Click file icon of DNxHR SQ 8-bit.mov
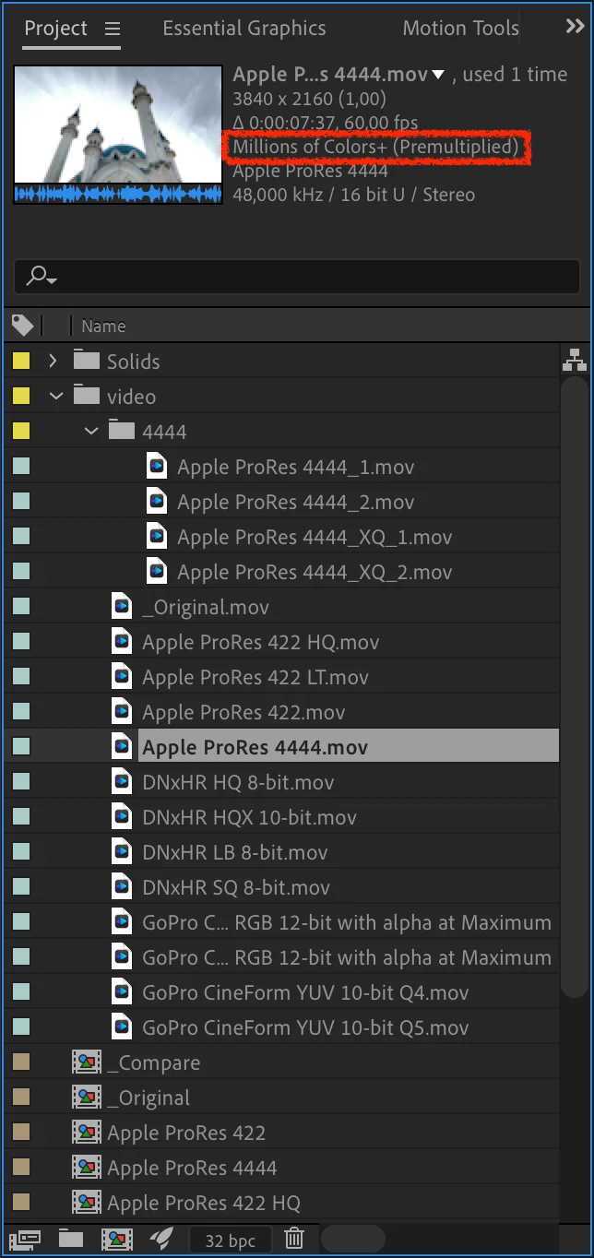Screen dimensions: 594x1258 (122, 886)
